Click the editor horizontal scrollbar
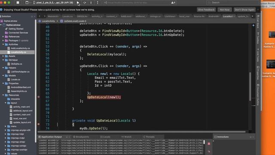 pos(142,132)
